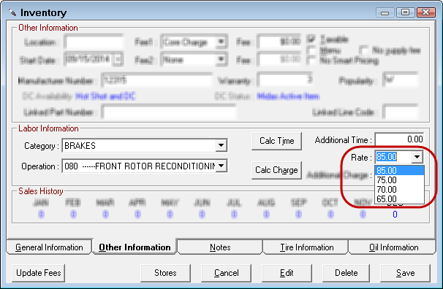Save the inventory record

405,273
